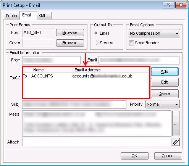The width and height of the screenshot is (189, 166).
Task: Browse for the Form file
Action: tap(70, 32)
